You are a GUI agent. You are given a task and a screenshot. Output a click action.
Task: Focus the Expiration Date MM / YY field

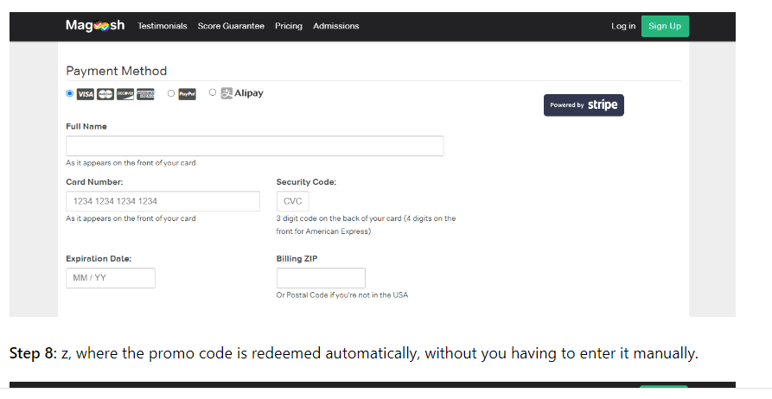tap(111, 278)
